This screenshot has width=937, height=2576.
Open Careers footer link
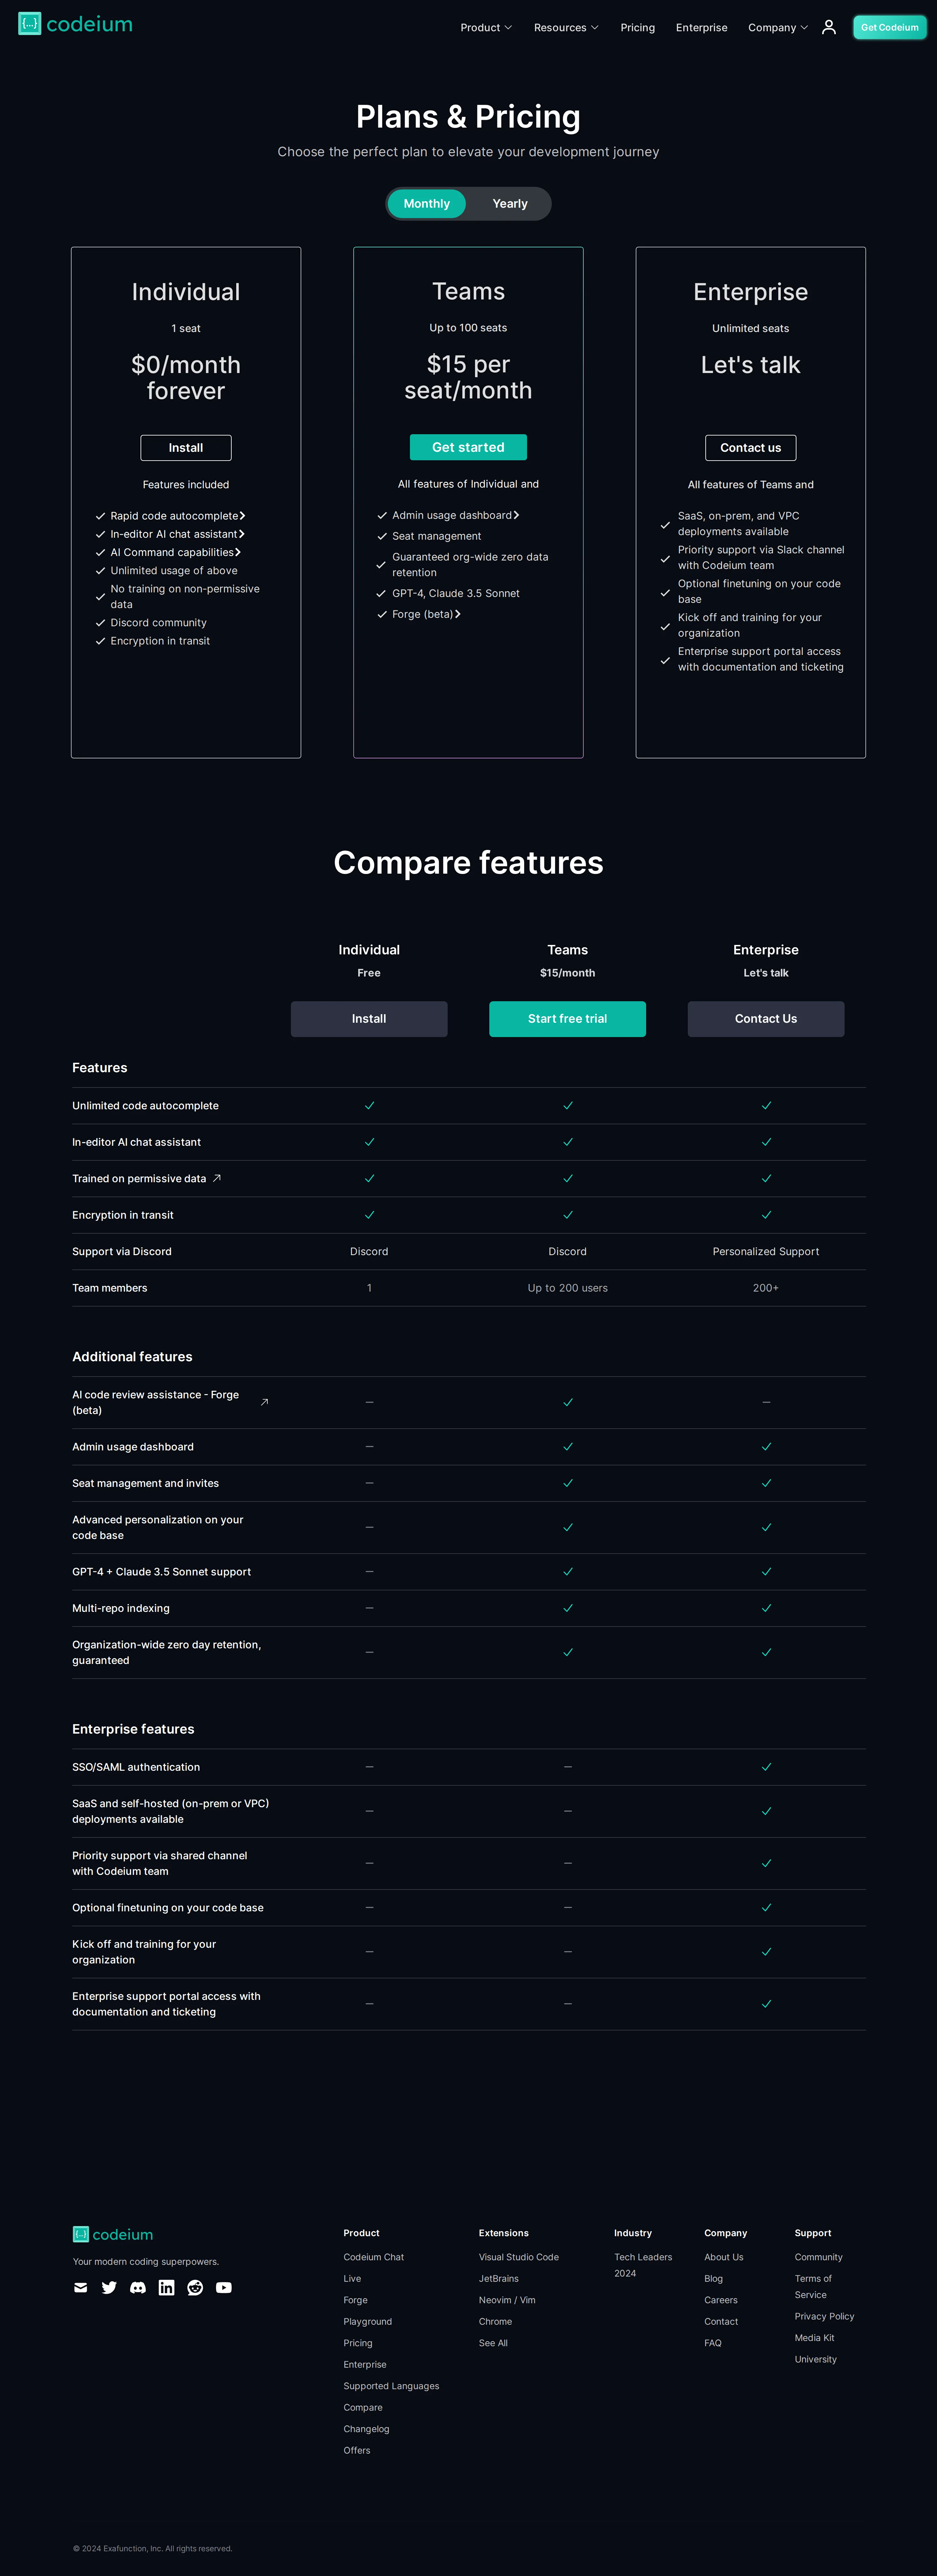(x=721, y=2300)
